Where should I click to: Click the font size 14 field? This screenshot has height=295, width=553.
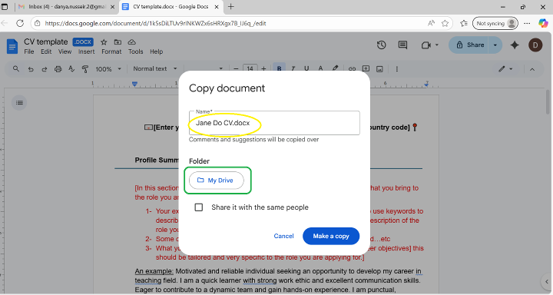250,69
